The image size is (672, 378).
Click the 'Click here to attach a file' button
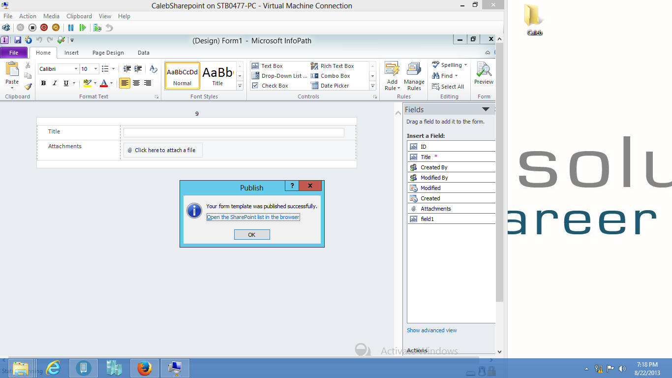(x=163, y=150)
